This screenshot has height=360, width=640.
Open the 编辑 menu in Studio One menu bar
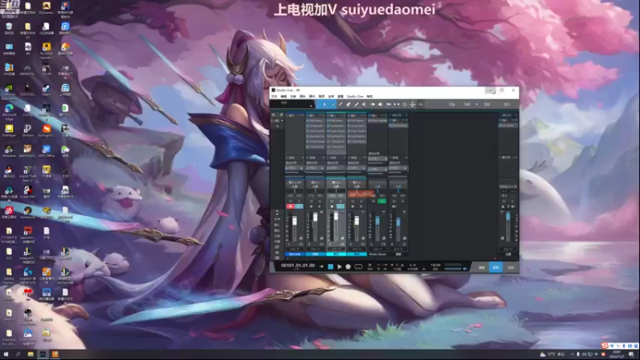(x=284, y=96)
